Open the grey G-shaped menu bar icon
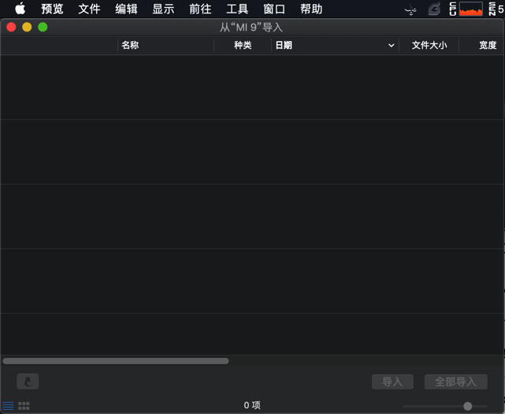Image resolution: width=505 pixels, height=414 pixels. click(x=434, y=9)
